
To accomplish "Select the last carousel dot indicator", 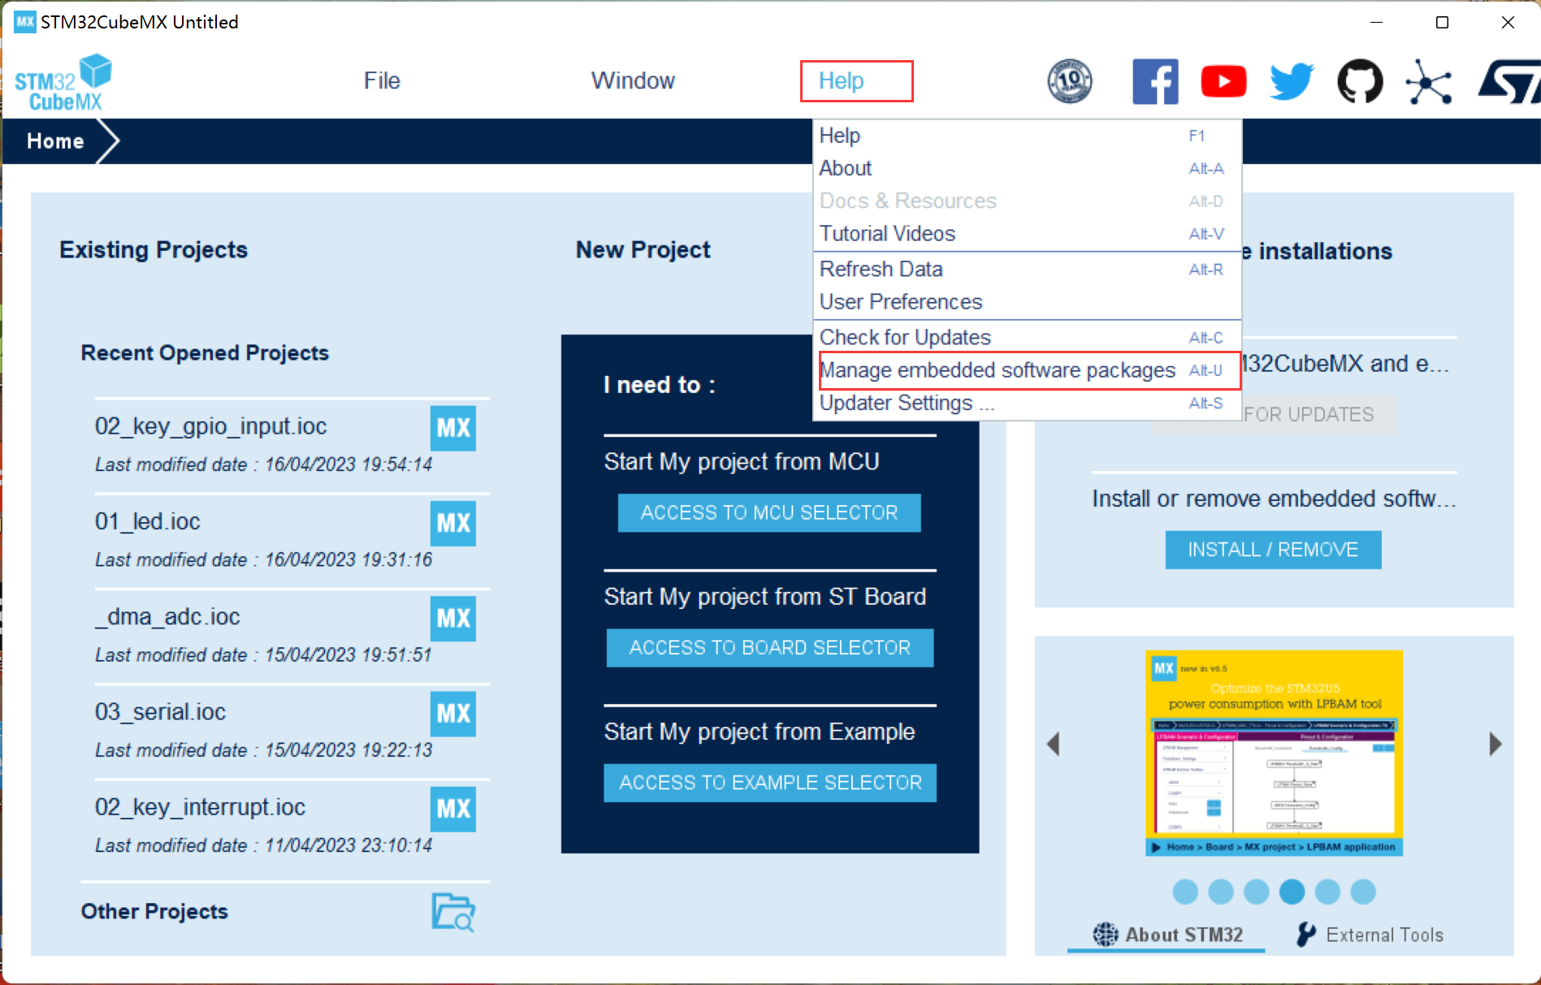I will point(1363,892).
